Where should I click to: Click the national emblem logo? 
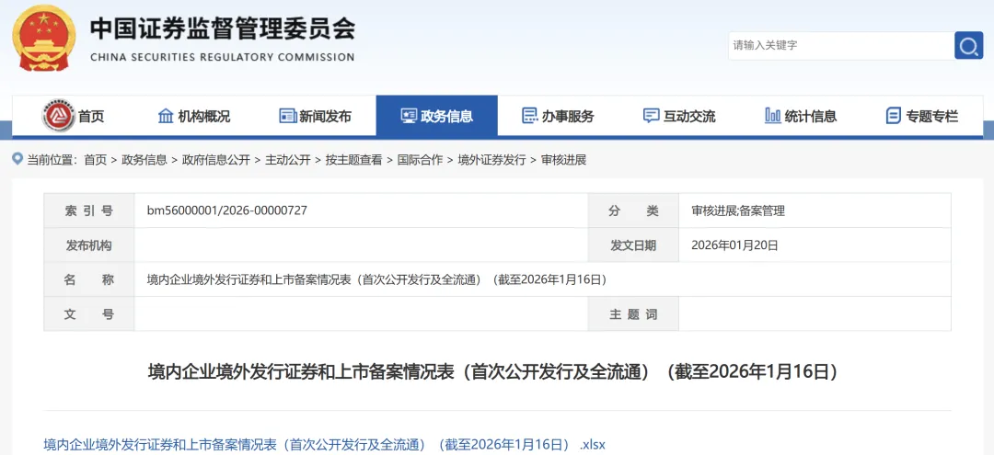click(x=44, y=38)
